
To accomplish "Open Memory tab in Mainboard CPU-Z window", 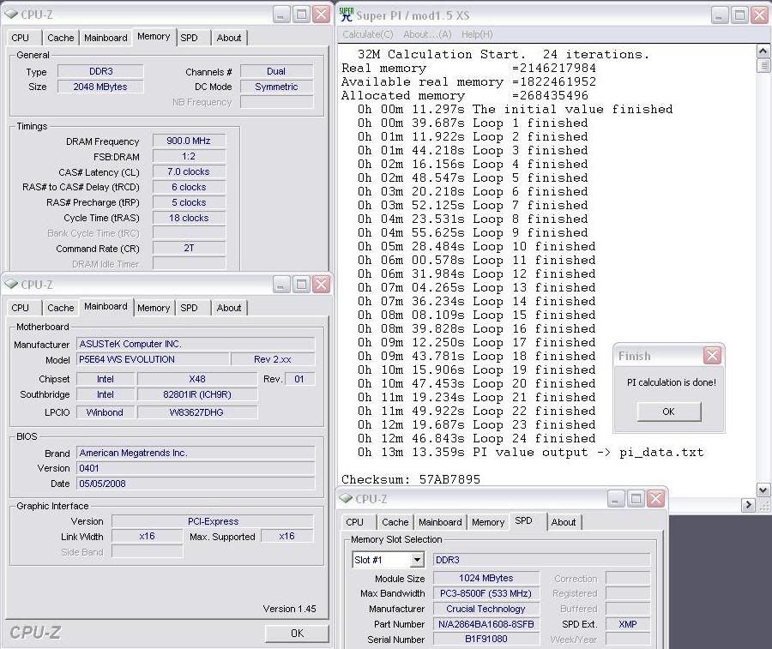I will pyautogui.click(x=154, y=308).
